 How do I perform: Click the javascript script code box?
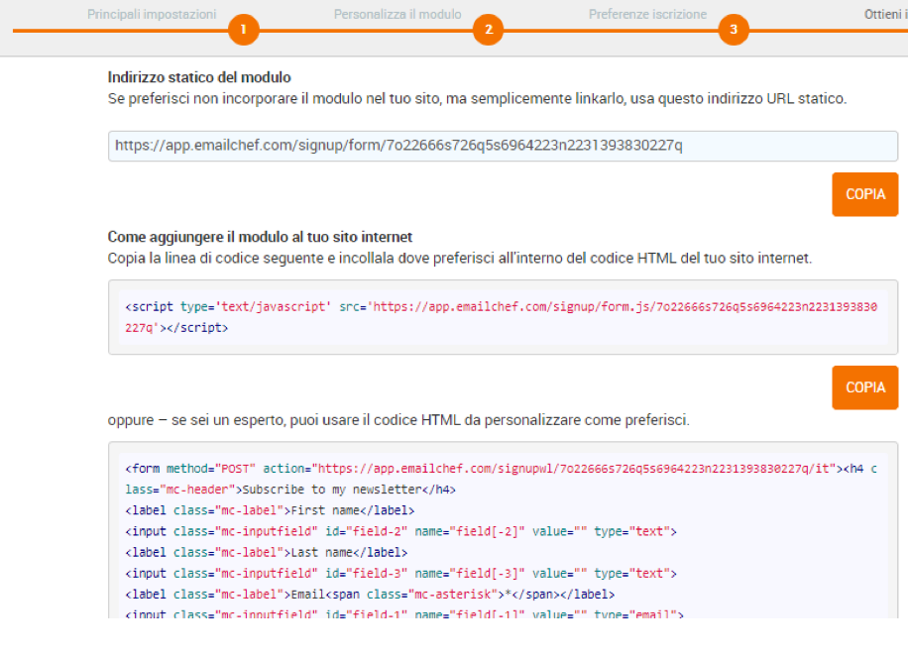(503, 317)
